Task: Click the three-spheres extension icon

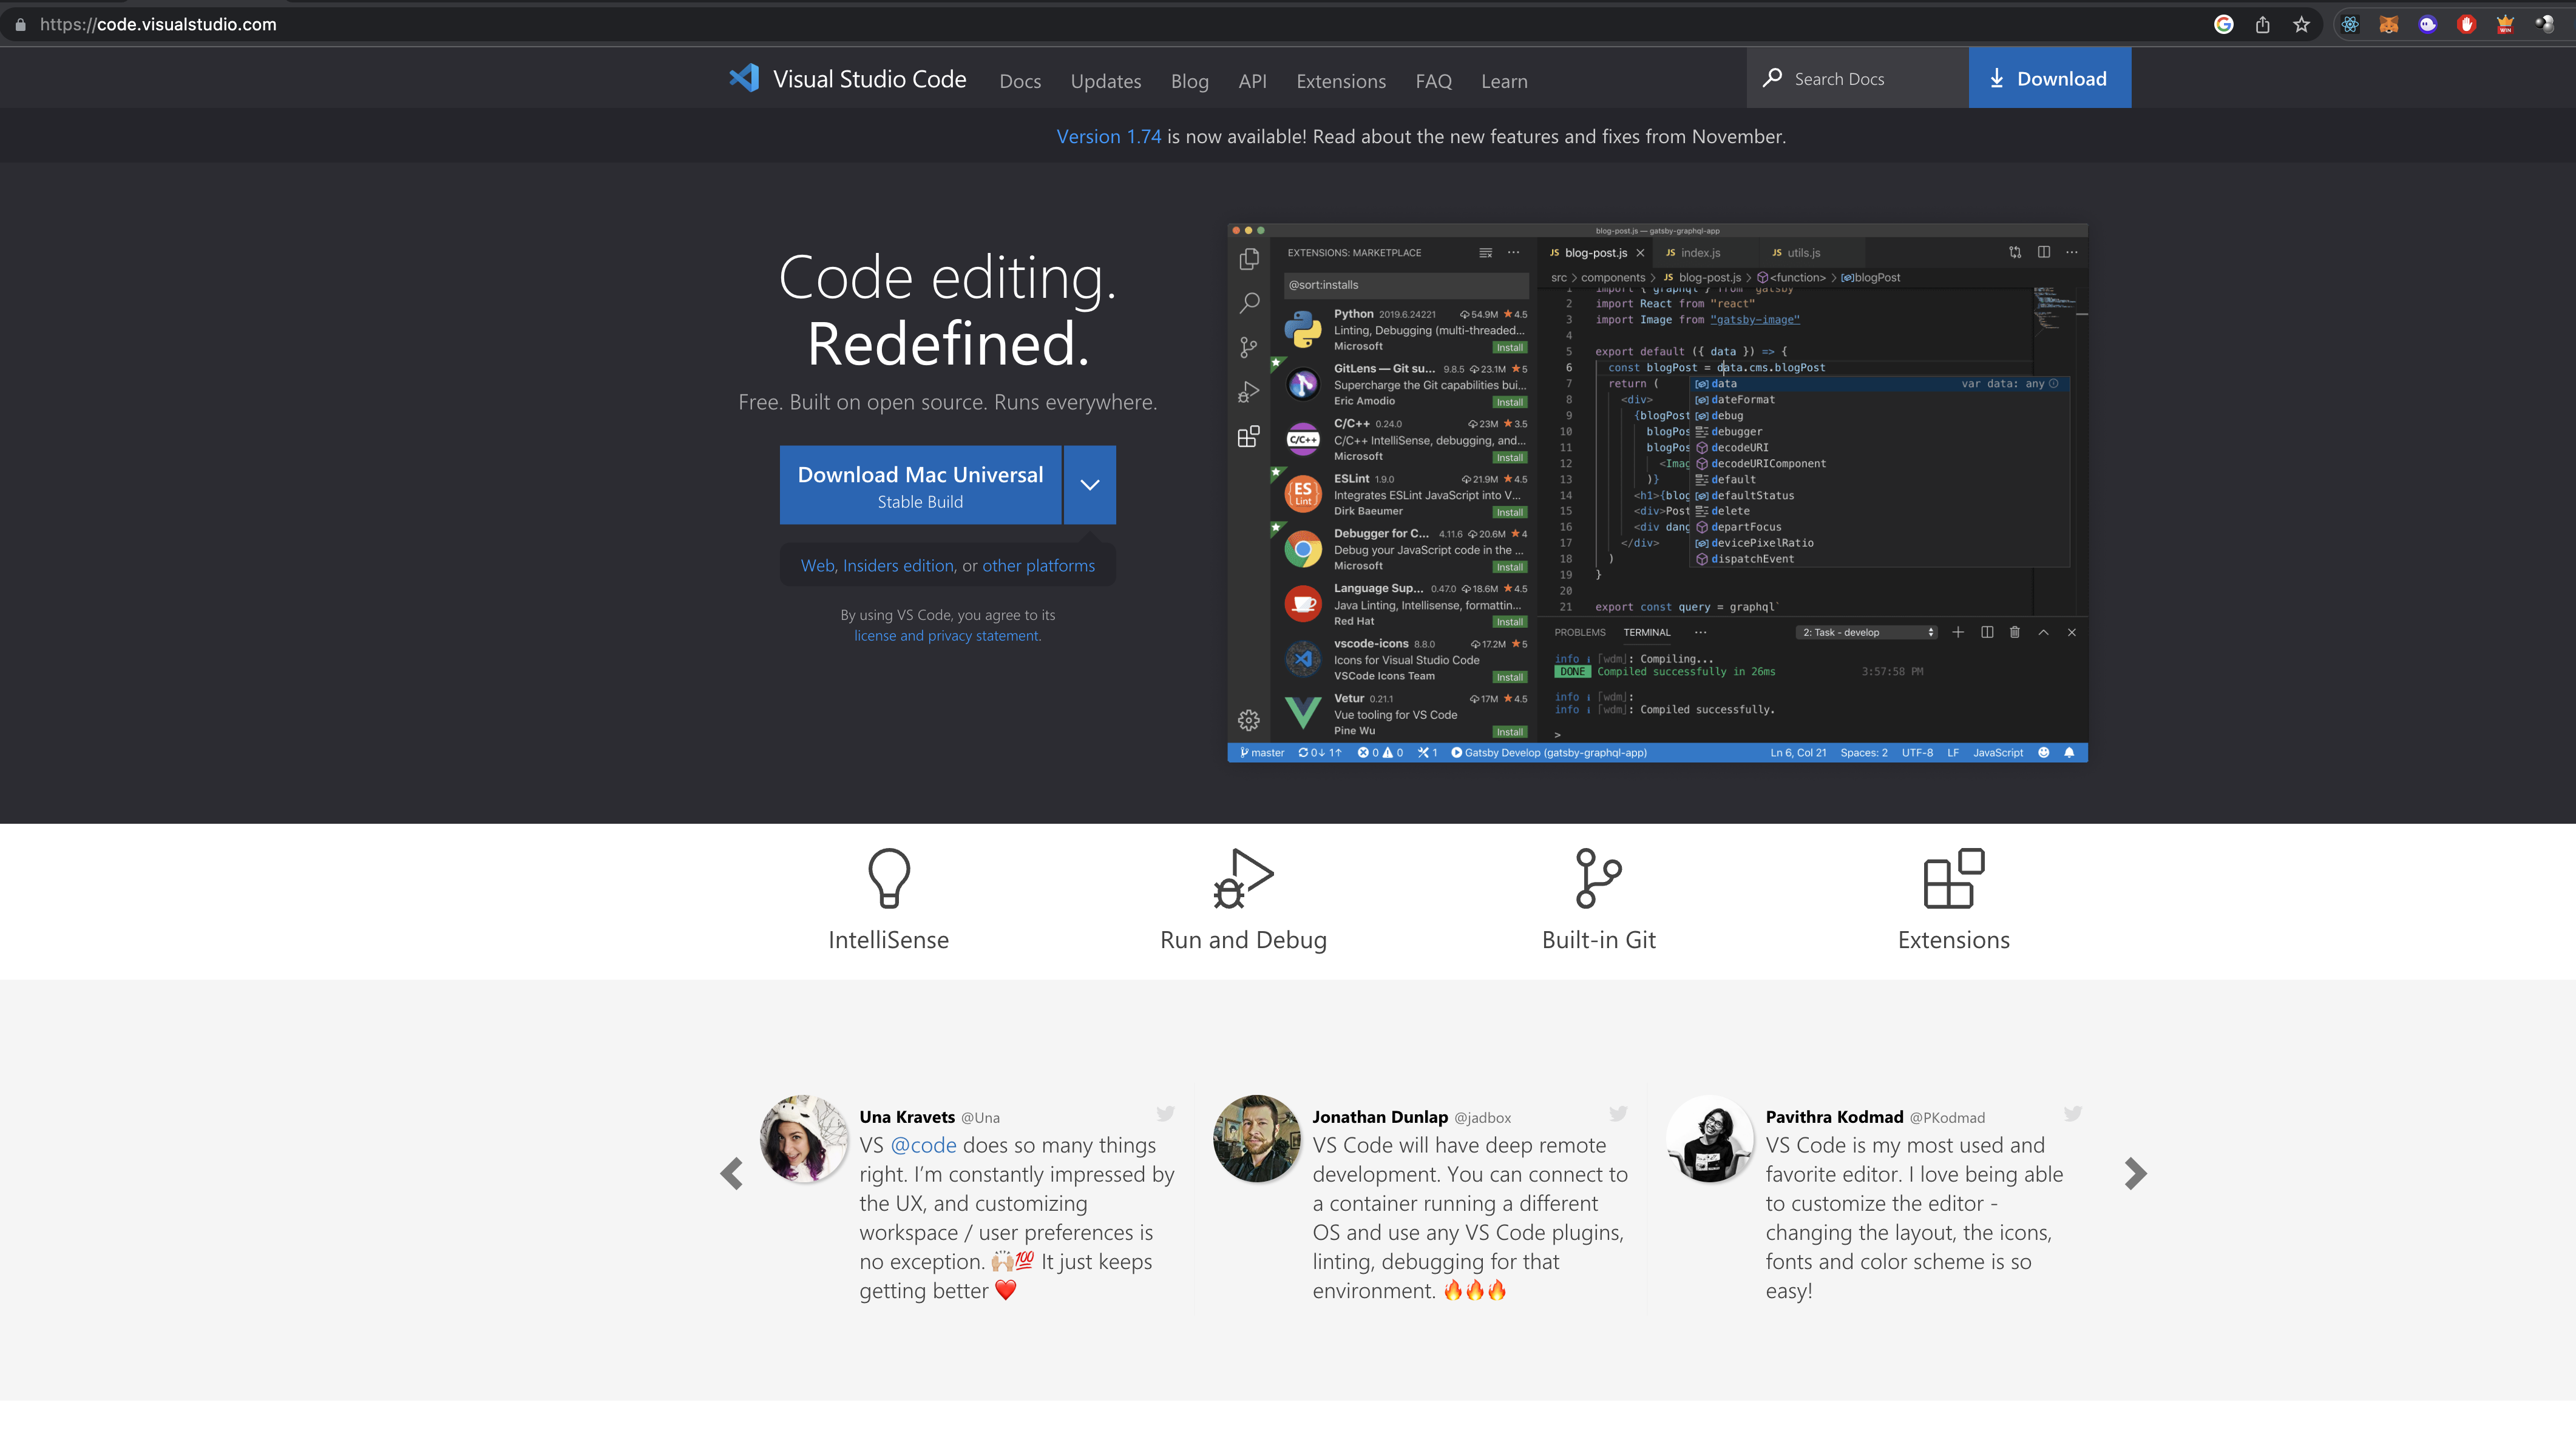Action: 2545,24
